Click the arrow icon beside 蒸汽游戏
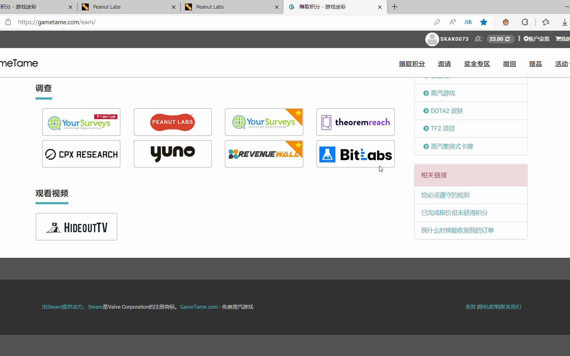The image size is (570, 356). [x=426, y=93]
